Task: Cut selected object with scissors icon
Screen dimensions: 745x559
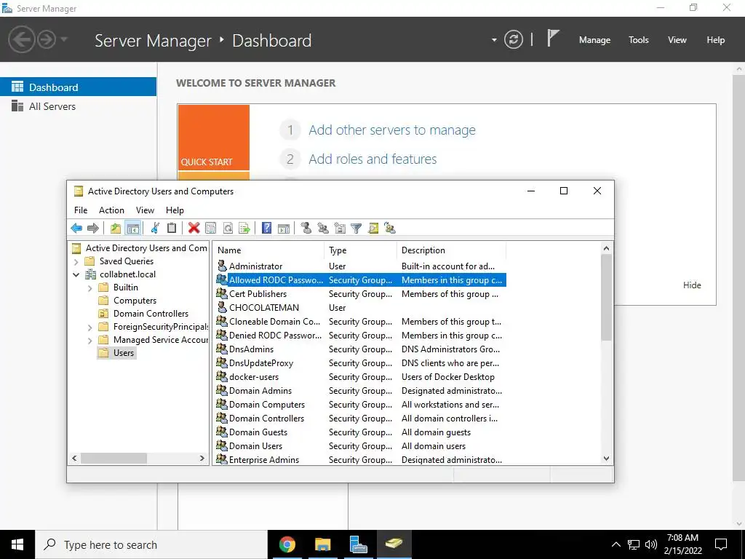Action: 155,228
